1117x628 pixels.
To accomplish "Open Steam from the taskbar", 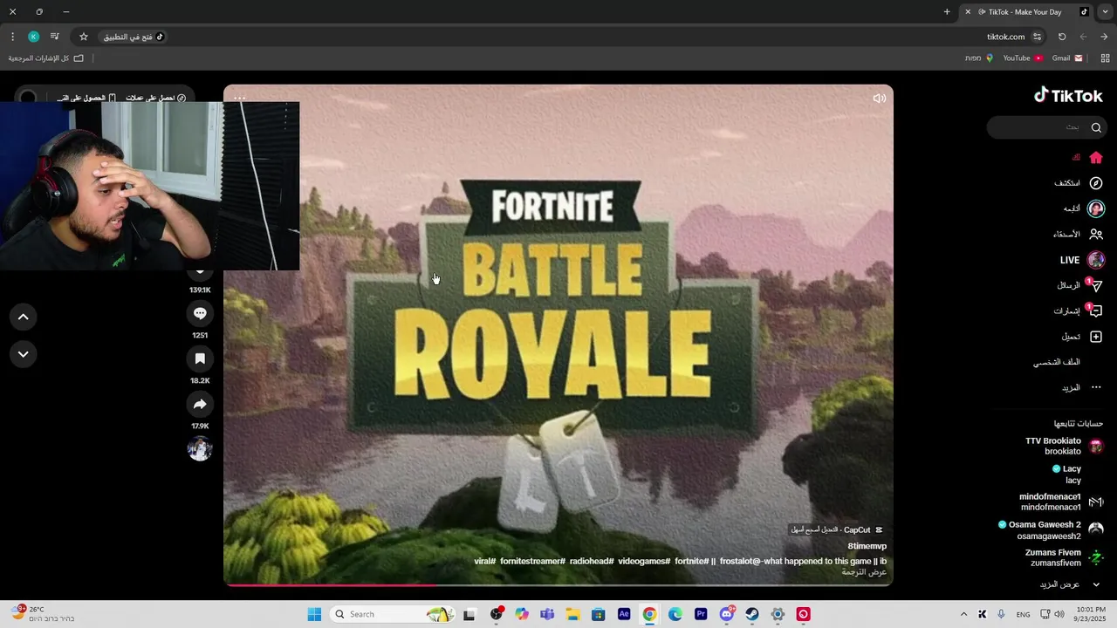I will point(752,614).
